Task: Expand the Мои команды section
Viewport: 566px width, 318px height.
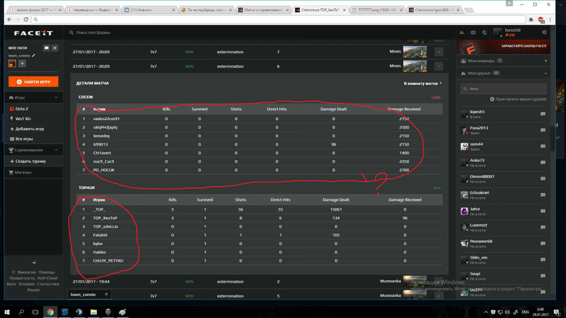Action: (x=546, y=61)
